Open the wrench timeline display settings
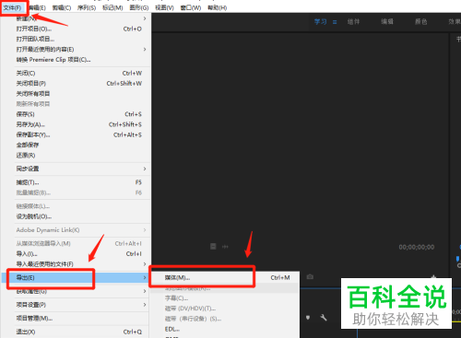 (324, 318)
